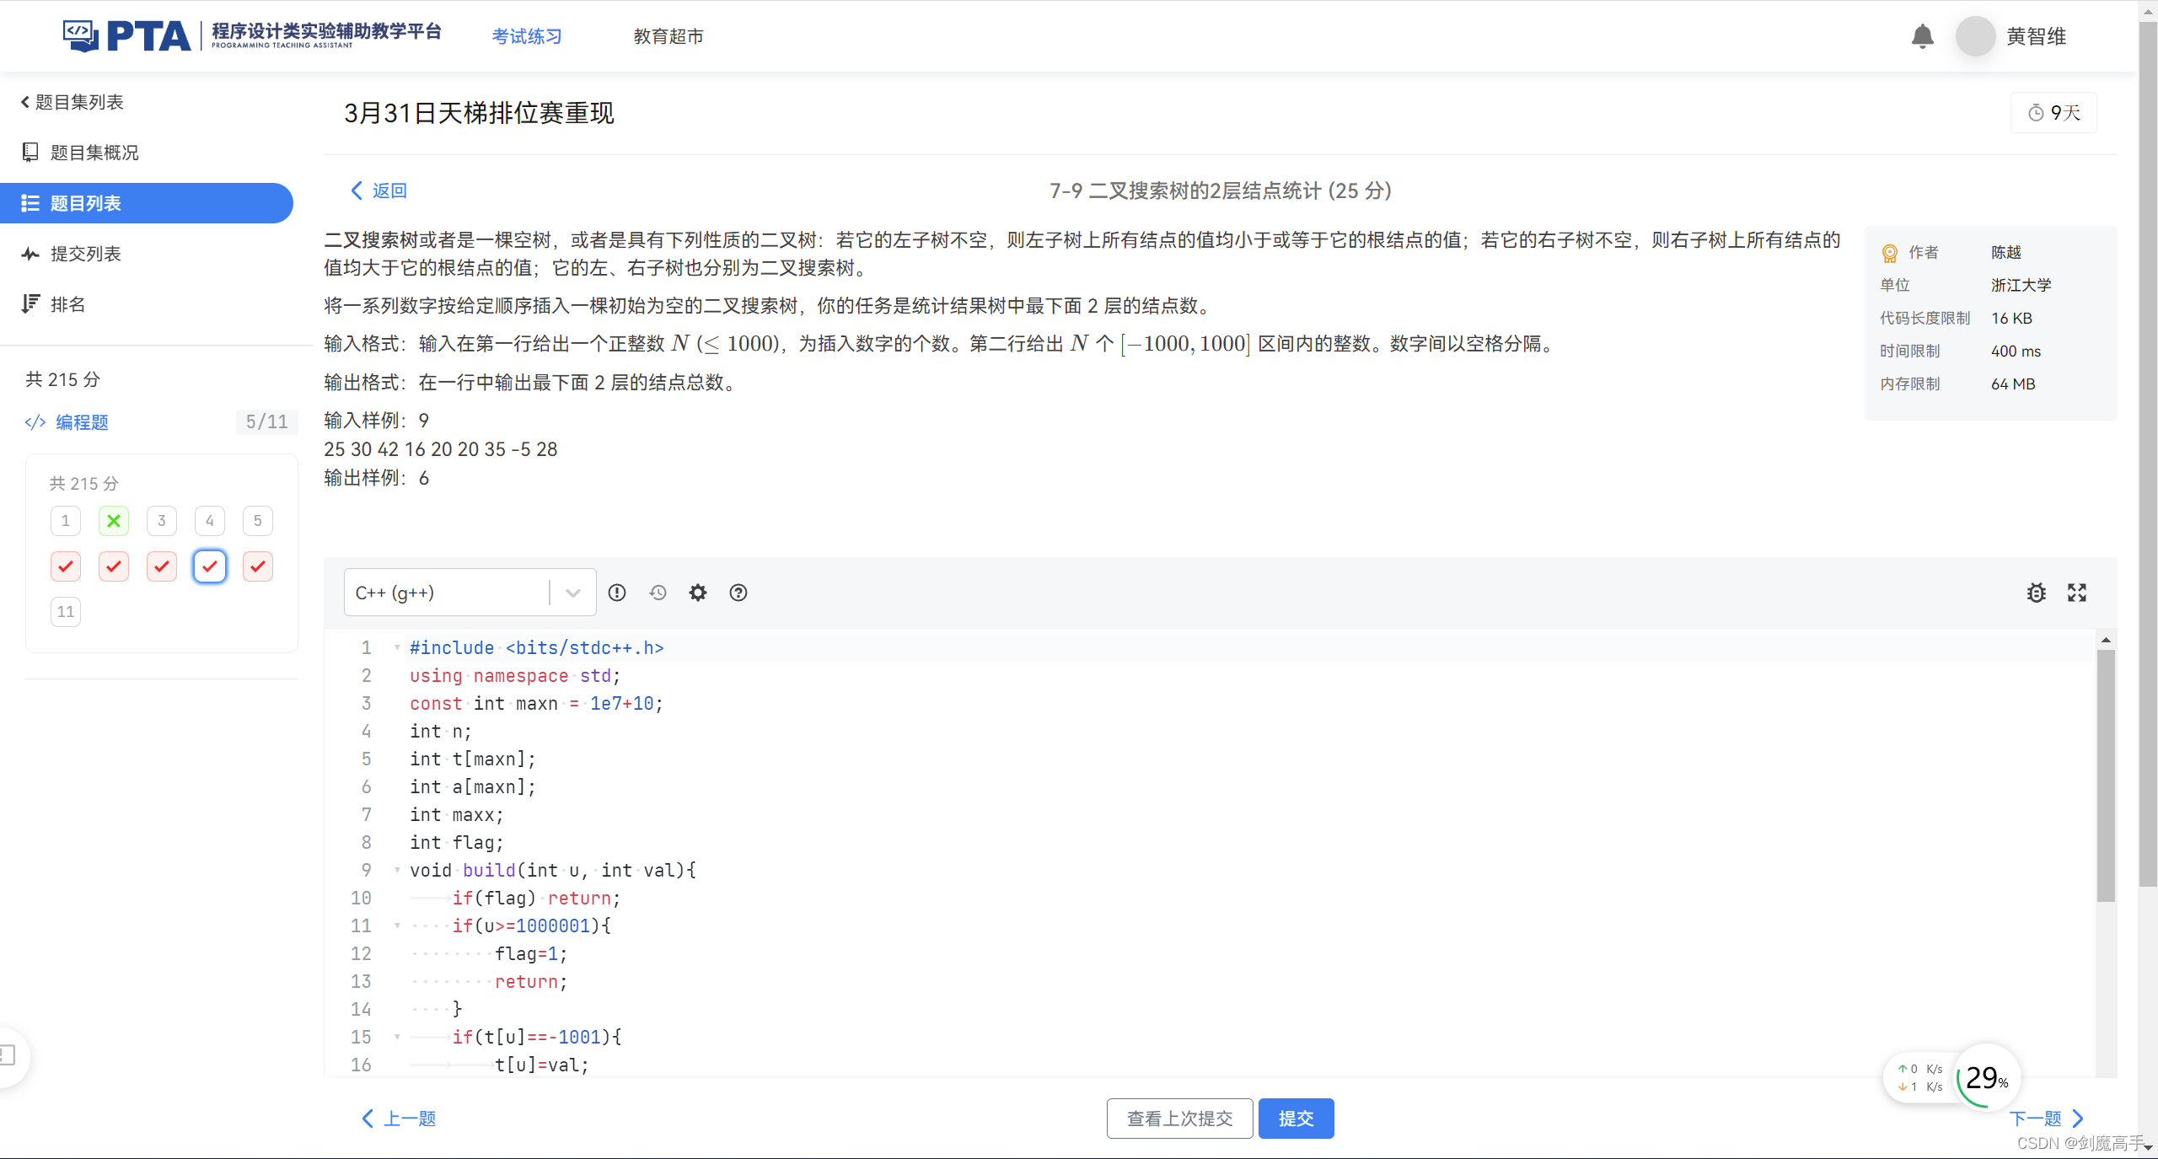
Task: Open submission history clock icon
Action: point(658,593)
